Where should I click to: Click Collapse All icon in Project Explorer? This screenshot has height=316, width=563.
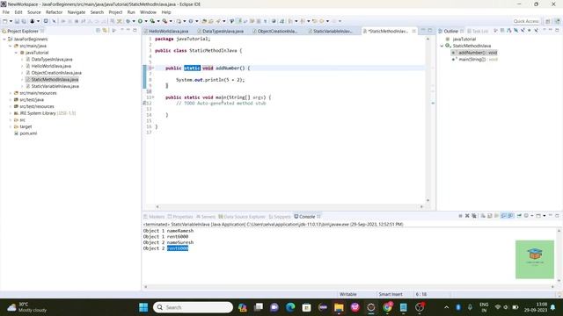coord(98,31)
